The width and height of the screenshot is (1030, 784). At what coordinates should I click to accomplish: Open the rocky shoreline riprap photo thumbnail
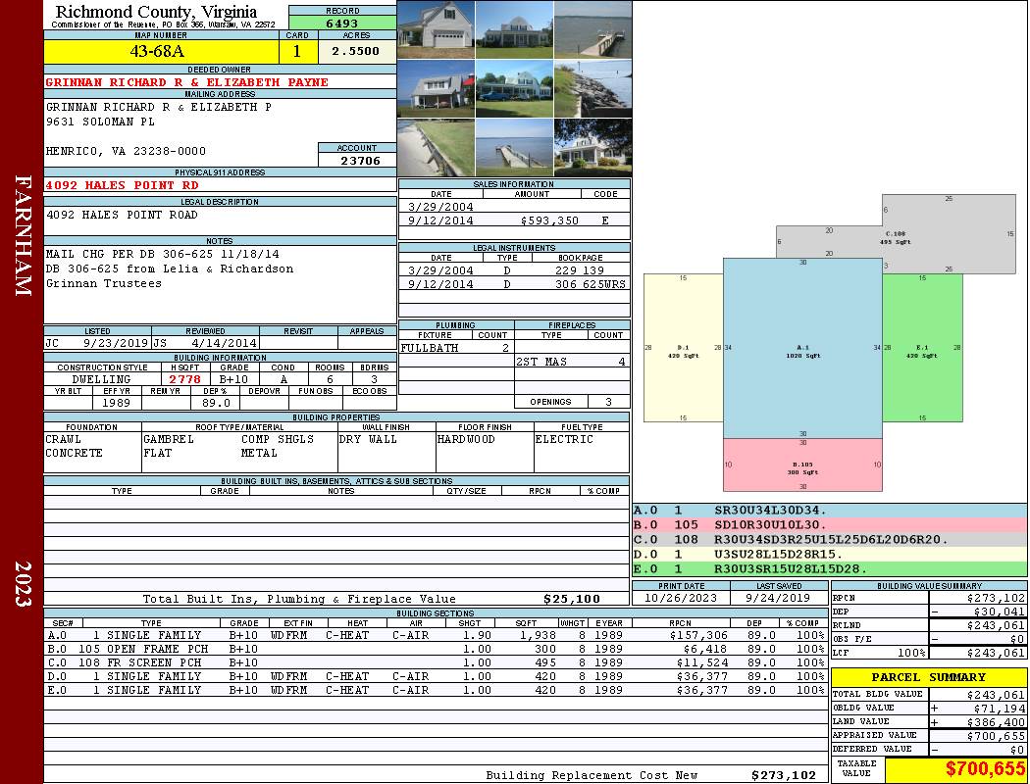(593, 88)
